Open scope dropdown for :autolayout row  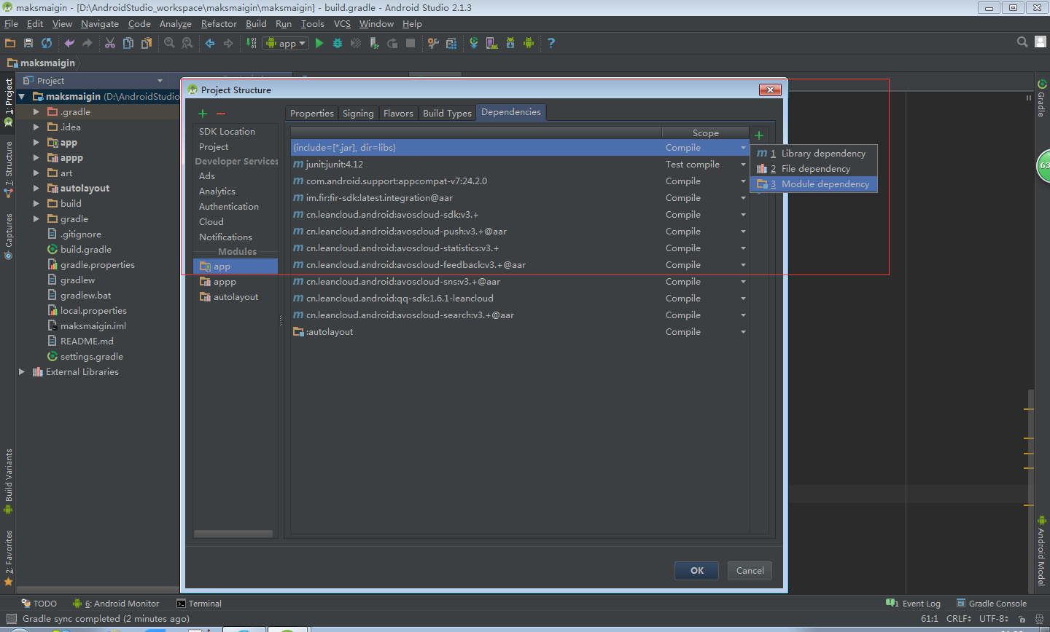[743, 332]
